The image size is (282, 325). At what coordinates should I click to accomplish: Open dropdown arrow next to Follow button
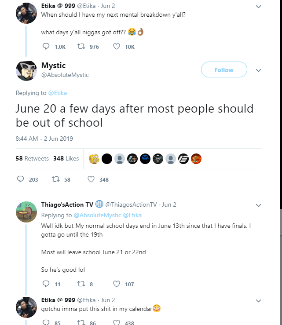coord(258,70)
